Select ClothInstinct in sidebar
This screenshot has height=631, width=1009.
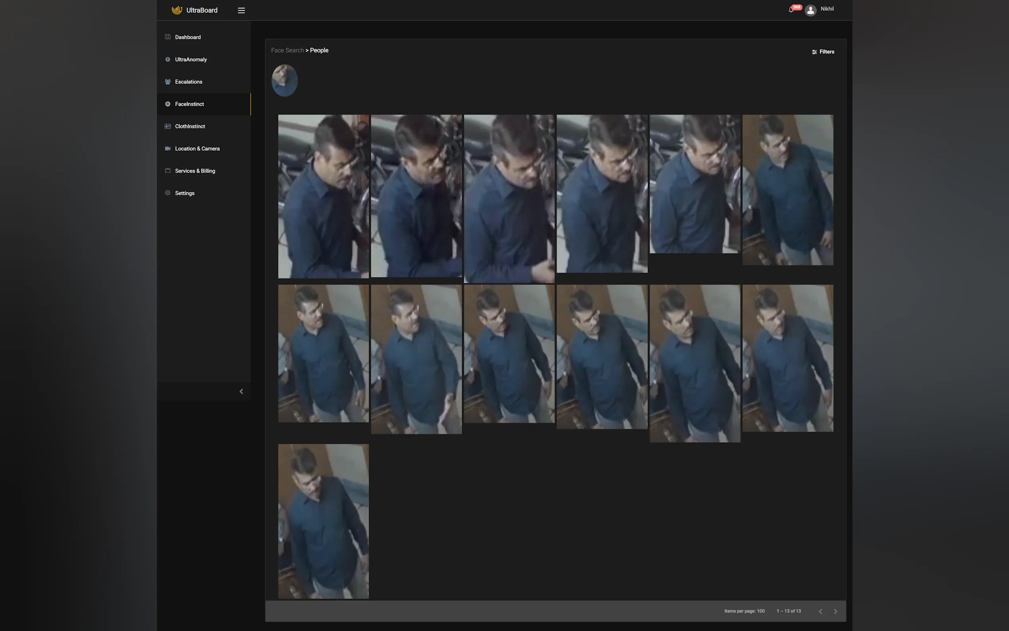point(190,126)
